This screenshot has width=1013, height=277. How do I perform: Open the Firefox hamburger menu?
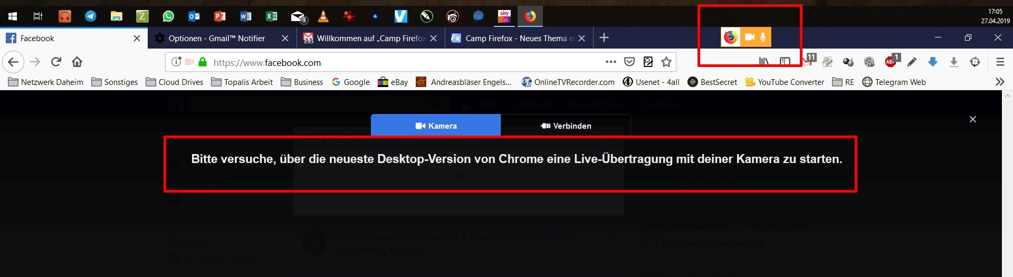[1000, 62]
